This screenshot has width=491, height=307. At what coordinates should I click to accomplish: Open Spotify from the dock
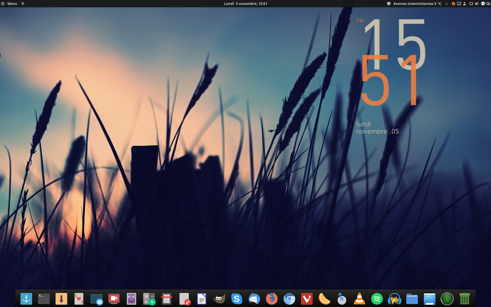point(377,299)
